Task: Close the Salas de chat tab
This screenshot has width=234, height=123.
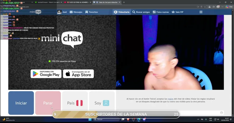Action: click(x=119, y=2)
